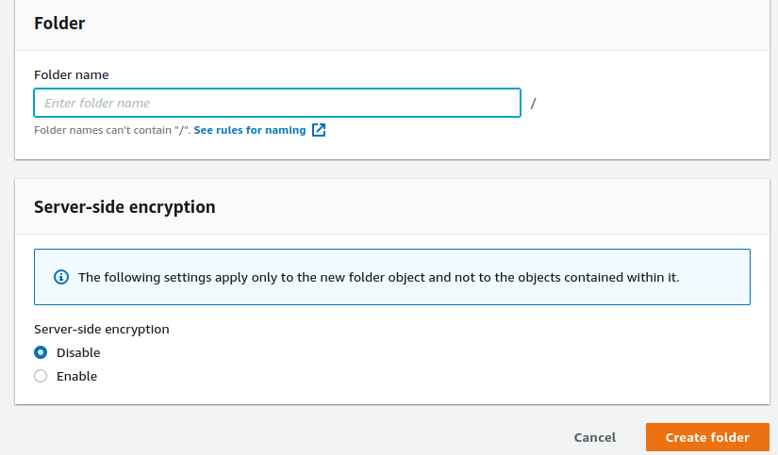Screen dimensions: 778x455
Task: Click Server-side encryption label above the radio options
Action: coord(102,329)
